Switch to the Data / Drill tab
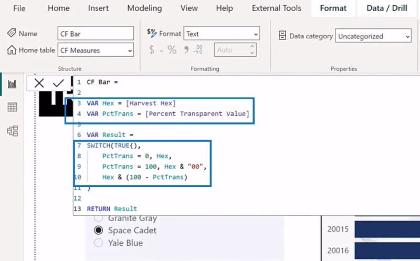 click(x=387, y=8)
